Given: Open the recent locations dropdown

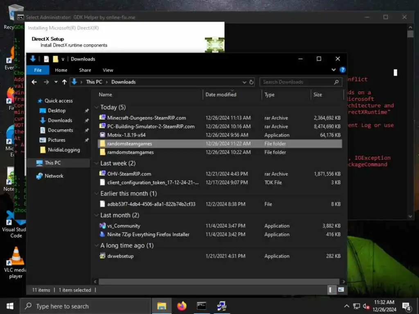Looking at the screenshot, I should point(56,82).
